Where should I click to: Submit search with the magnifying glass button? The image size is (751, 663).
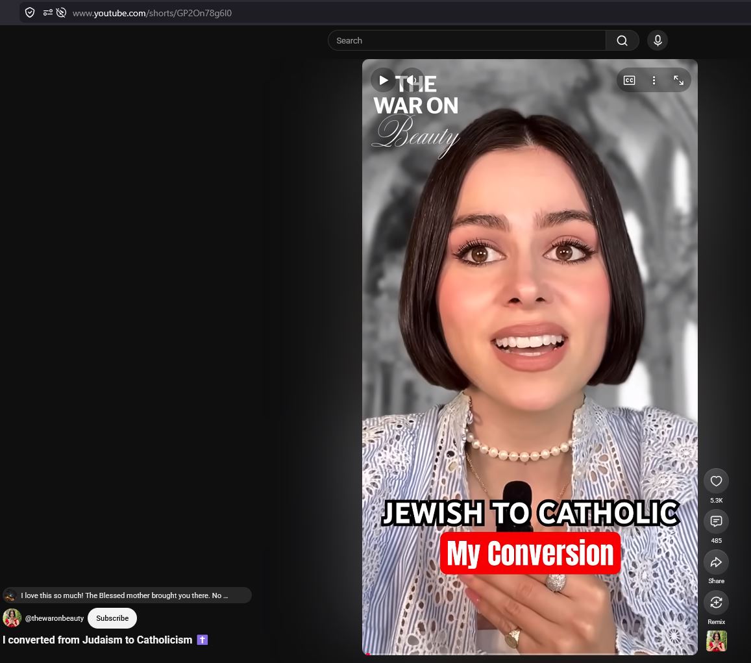(x=622, y=41)
